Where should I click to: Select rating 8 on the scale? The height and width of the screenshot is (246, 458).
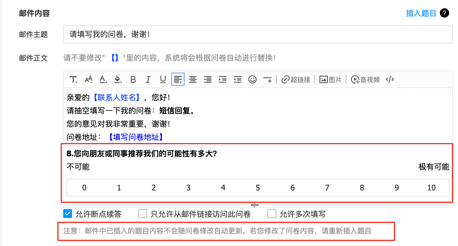[362, 188]
